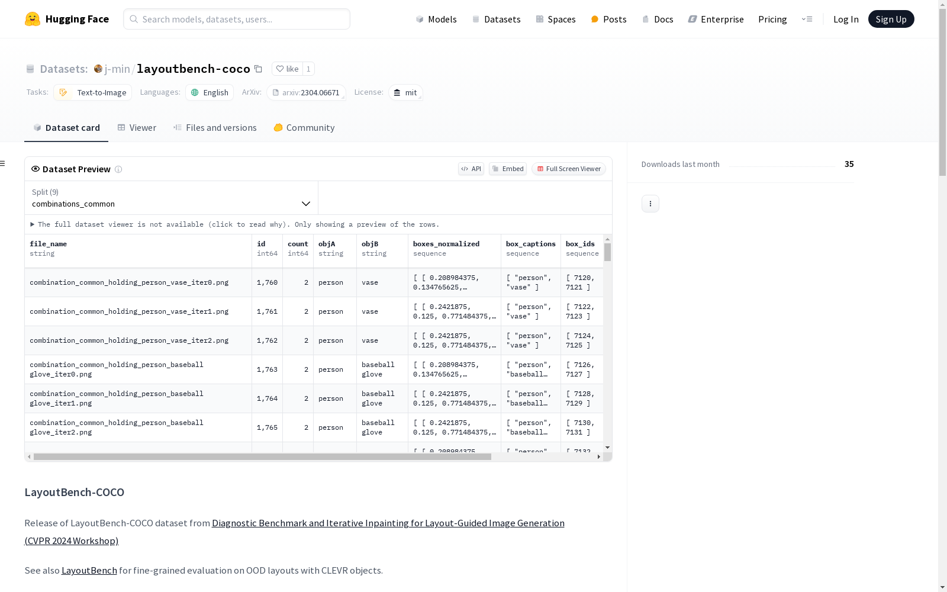Screen dimensions: 947x592
Task: Select cell combination_common_holding_person_vase_iter1.png
Action: tap(138, 311)
